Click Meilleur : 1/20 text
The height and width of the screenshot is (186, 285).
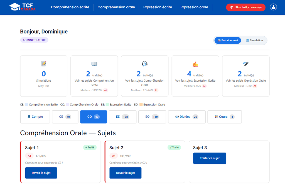tap(243, 86)
